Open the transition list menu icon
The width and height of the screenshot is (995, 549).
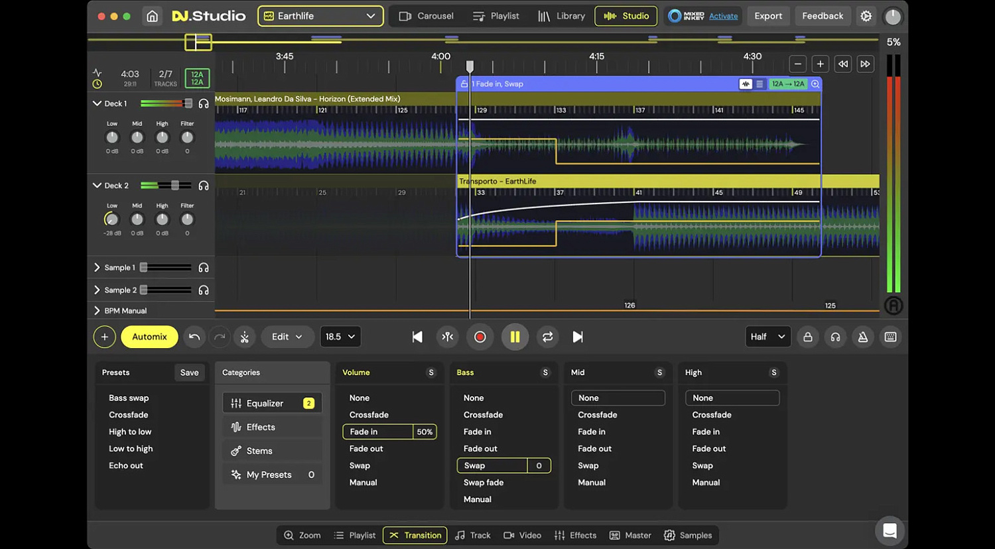(760, 84)
